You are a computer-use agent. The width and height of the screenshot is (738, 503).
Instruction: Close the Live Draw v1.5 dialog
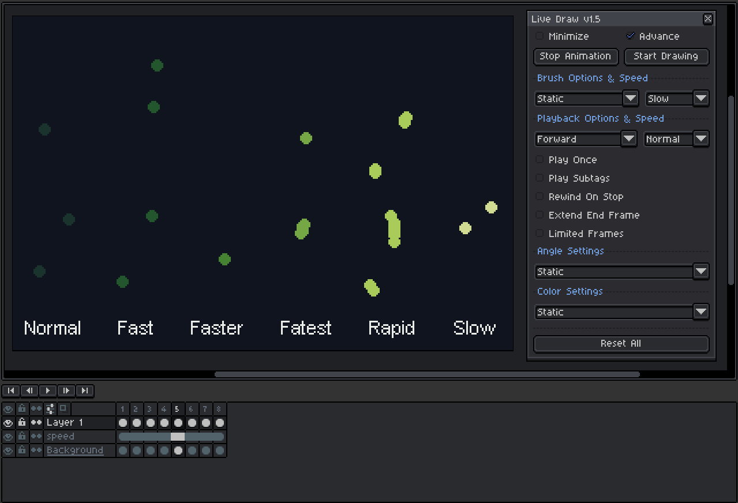coord(708,19)
